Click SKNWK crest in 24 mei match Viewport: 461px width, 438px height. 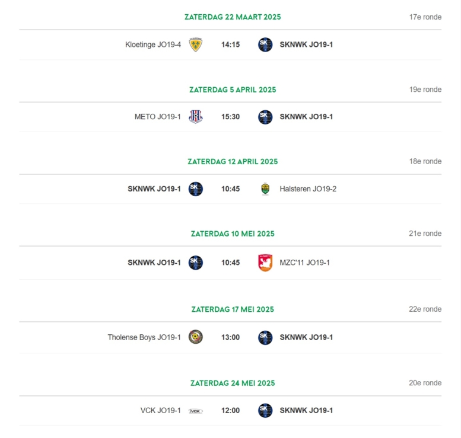point(265,410)
